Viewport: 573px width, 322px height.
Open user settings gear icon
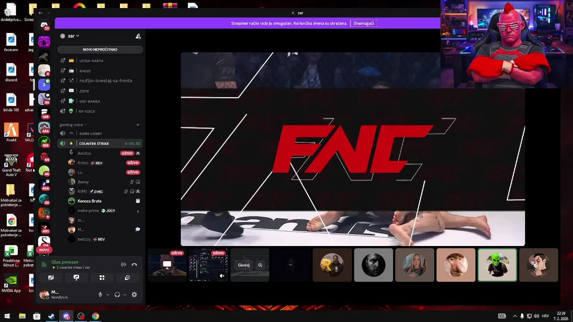pos(134,295)
